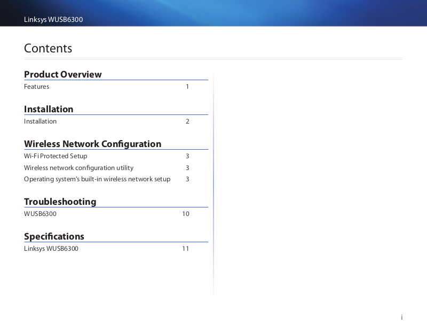The height and width of the screenshot is (331, 427).
Task: Click the WUSB6300 entry under Troubleshooting
Action: coord(40,214)
